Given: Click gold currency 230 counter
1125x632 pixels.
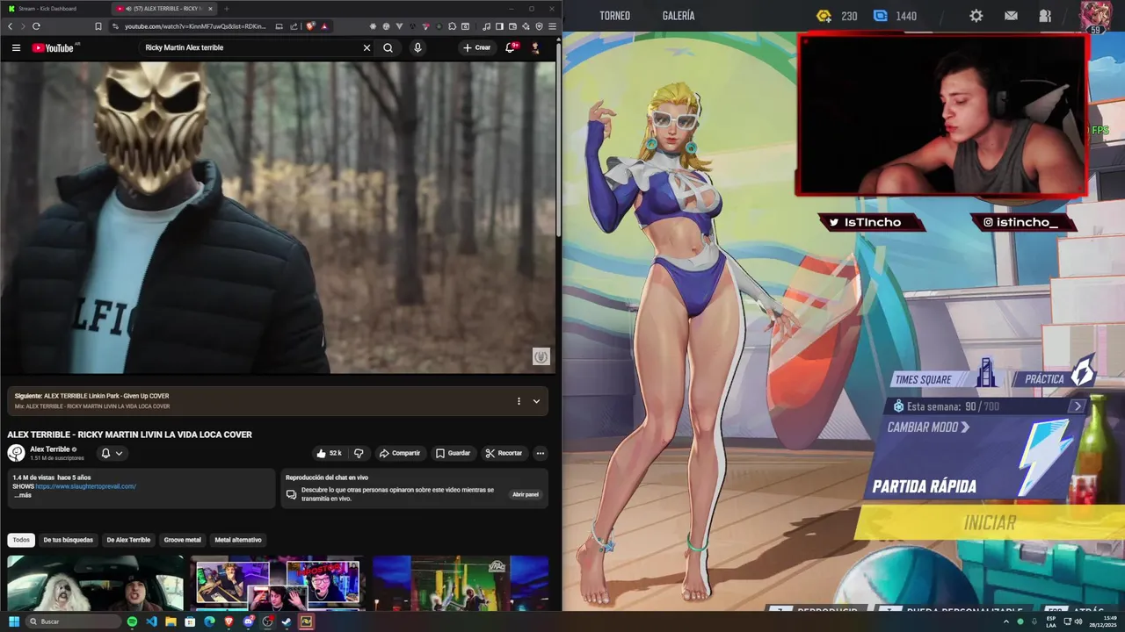Looking at the screenshot, I should (x=837, y=16).
